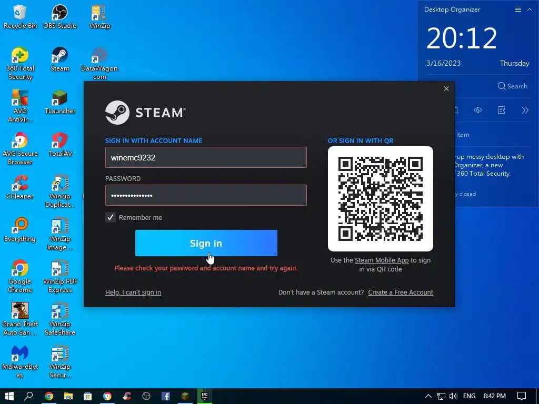Collapse Desktop Organizer with the up chevron
The width and height of the screenshot is (539, 404).
[x=530, y=9]
